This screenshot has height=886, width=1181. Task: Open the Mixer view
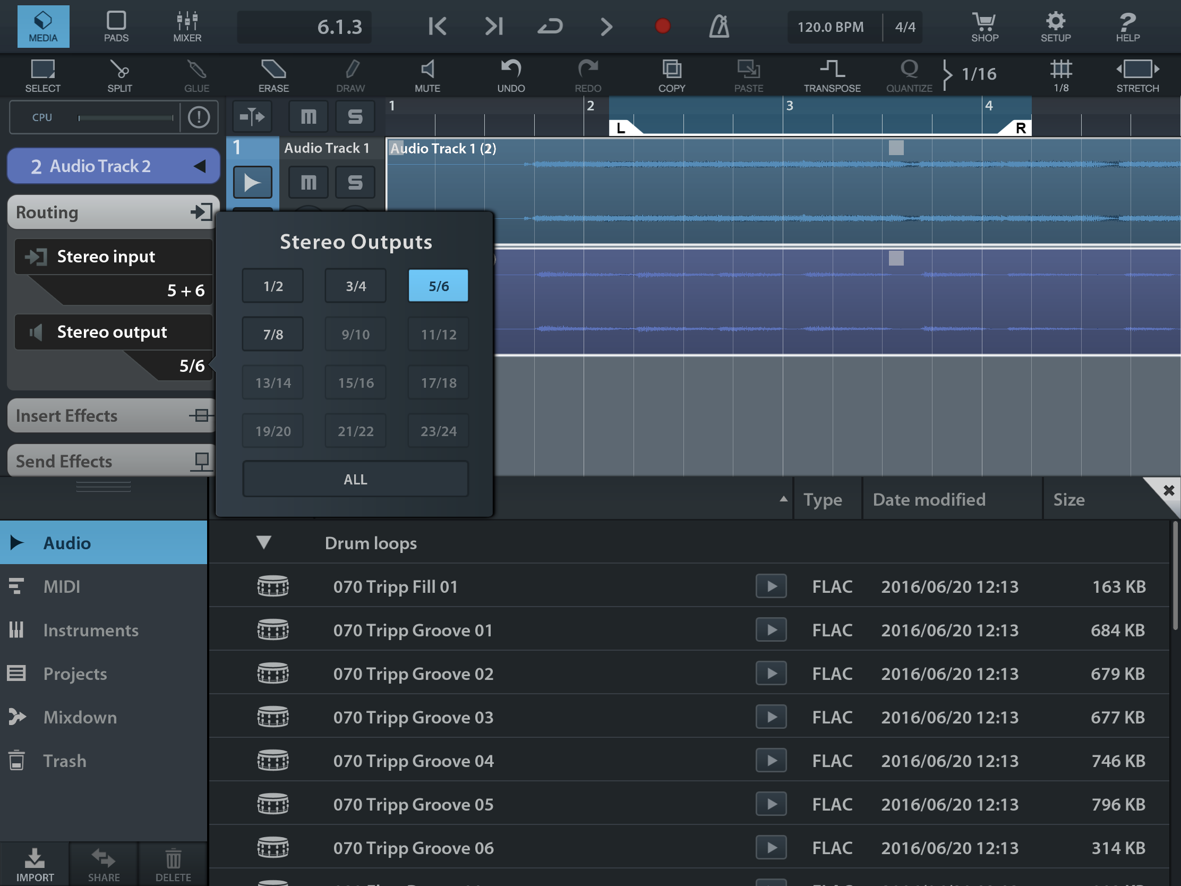187,26
